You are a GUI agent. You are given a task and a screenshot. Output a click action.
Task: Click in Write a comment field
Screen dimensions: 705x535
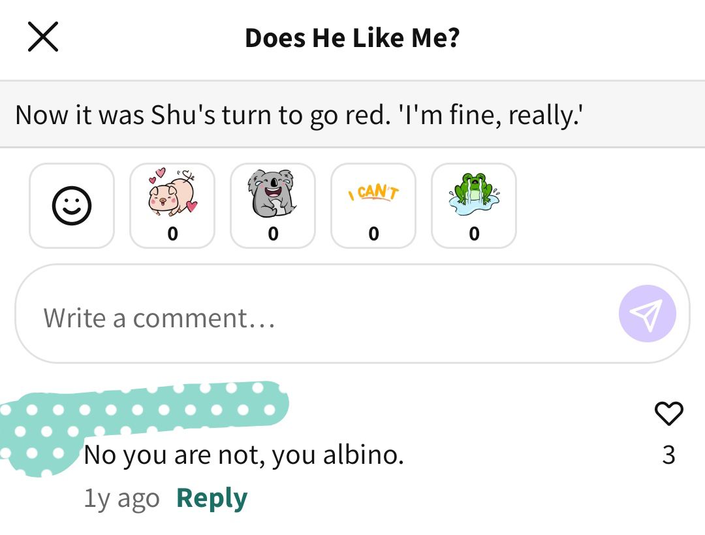tap(315, 314)
